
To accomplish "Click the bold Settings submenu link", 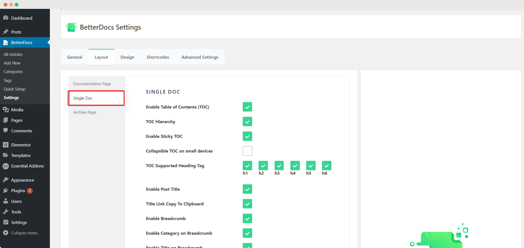I will tap(11, 97).
